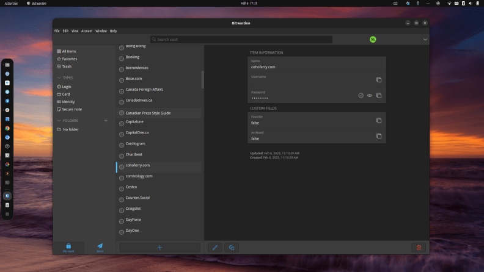Select the Costco entry

tap(159, 188)
